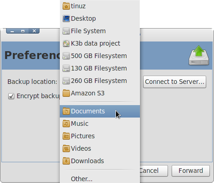The width and height of the screenshot is (214, 183).
Task: Select Documents as the backup location
Action: tap(100, 111)
